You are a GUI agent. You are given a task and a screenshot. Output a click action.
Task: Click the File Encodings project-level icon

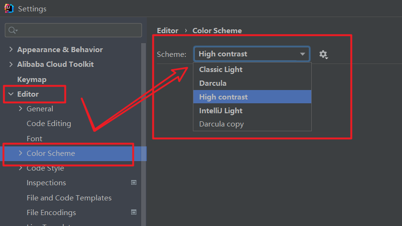click(134, 212)
